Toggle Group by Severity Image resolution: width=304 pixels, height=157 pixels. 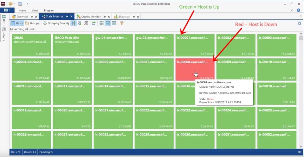tap(56, 23)
